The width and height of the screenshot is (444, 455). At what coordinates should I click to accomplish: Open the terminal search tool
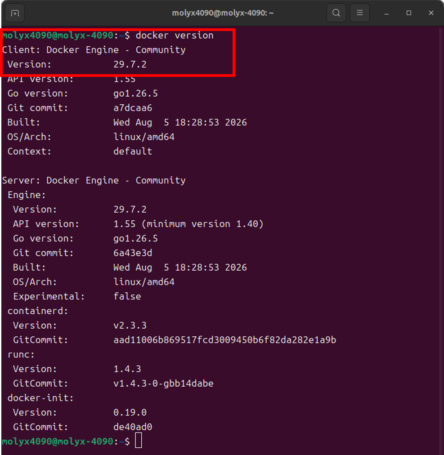[x=336, y=13]
